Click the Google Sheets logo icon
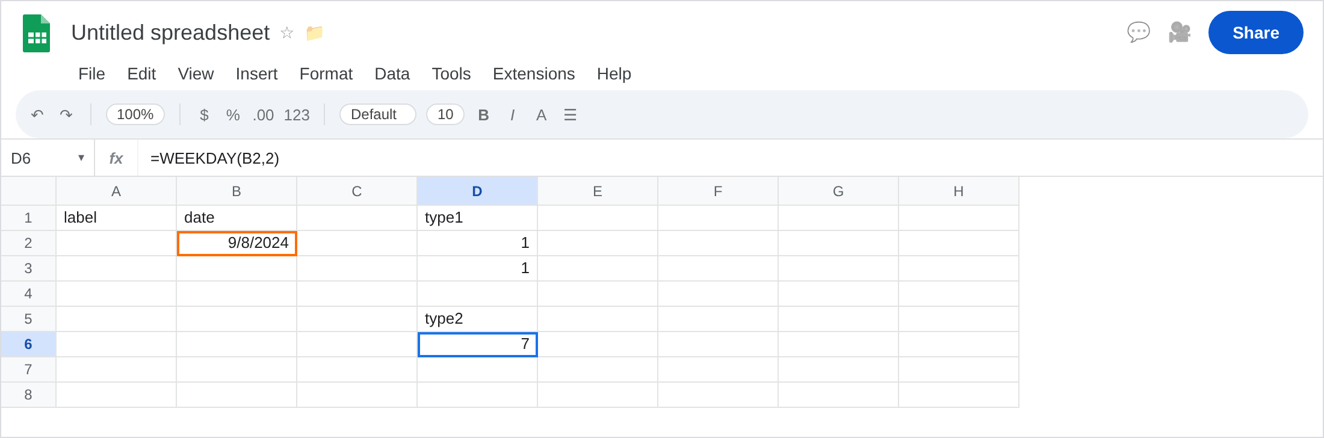 point(36,33)
